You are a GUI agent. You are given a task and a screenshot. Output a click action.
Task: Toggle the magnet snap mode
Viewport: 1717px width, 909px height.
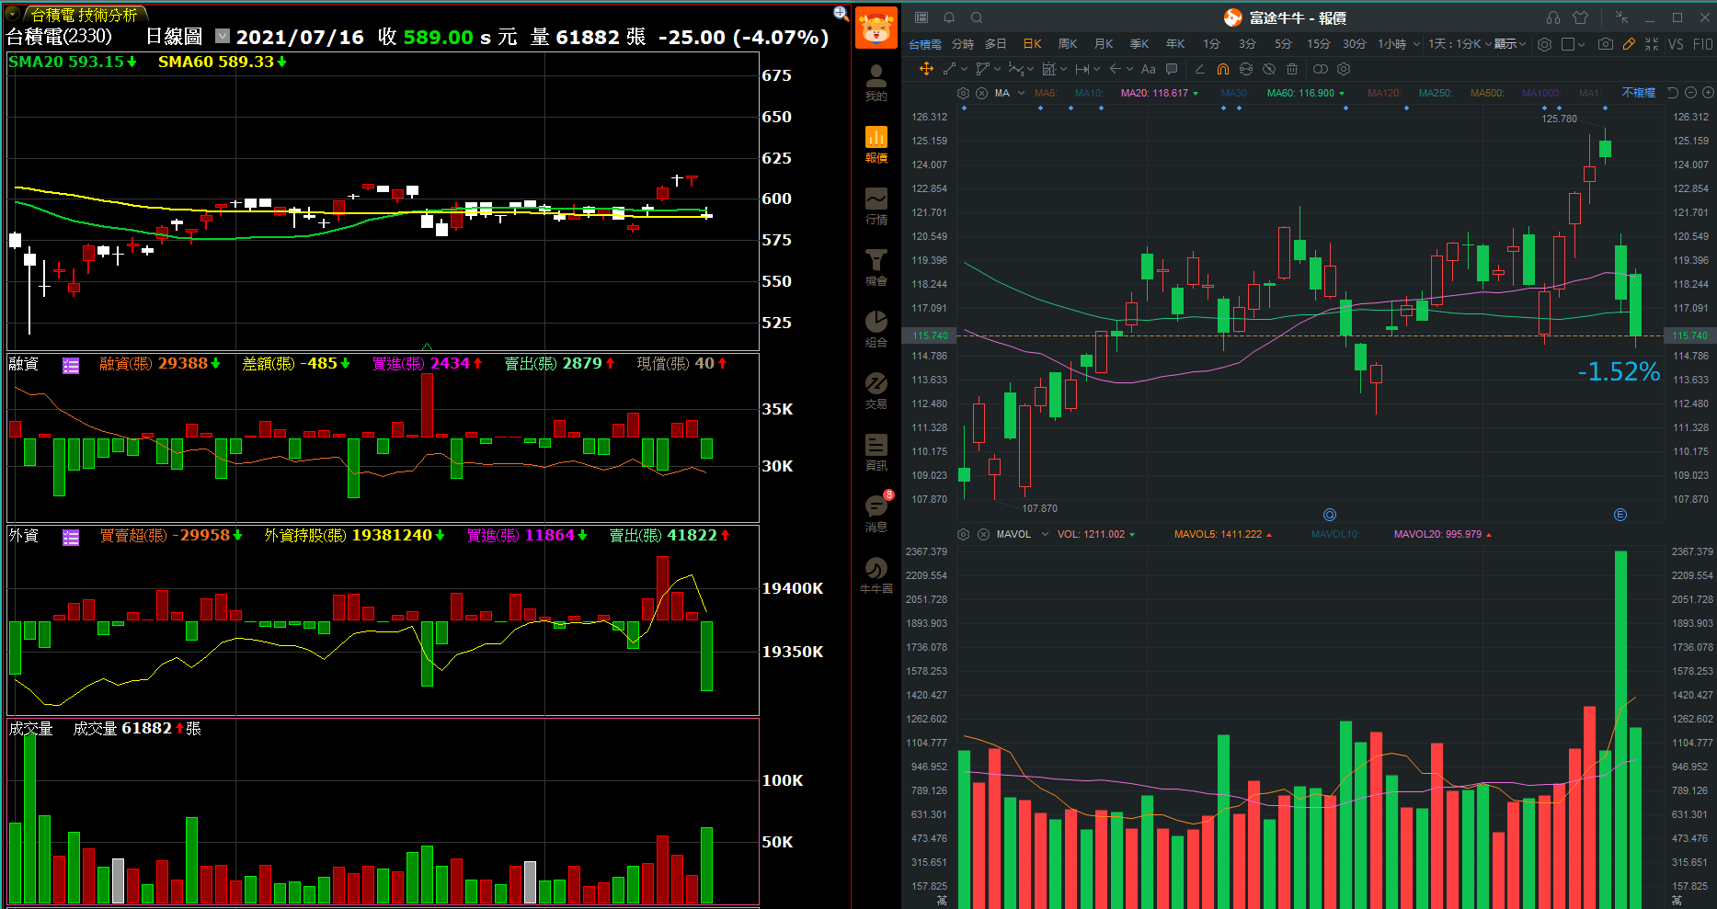coord(1222,69)
